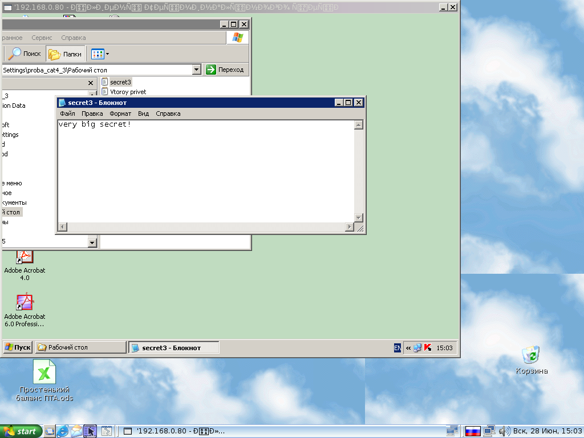This screenshot has height=438, width=584.
Task: Click the Russian flag keyboard layout indicator
Action: click(x=472, y=431)
